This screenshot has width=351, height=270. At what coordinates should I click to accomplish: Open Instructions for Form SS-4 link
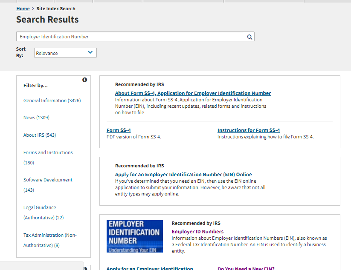(x=249, y=130)
